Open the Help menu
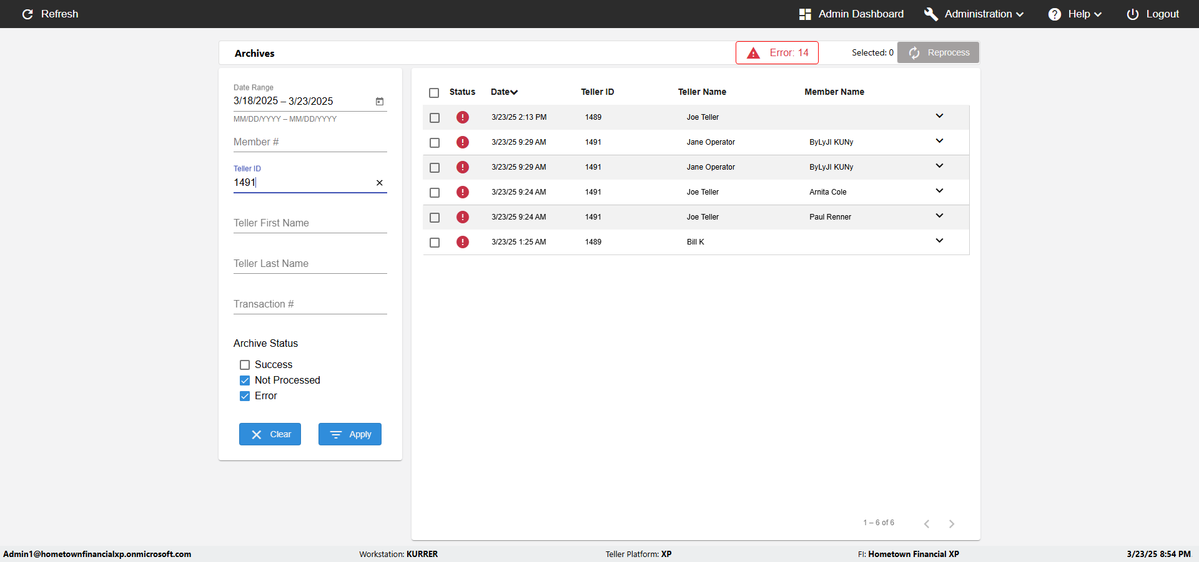 click(x=1075, y=14)
